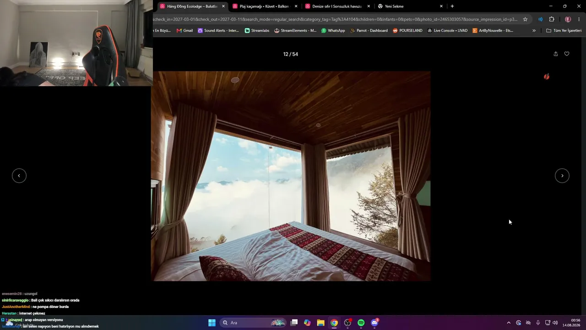Viewport: 586px width, 330px height.
Task: Open the Windows Start menu
Action: point(212,323)
